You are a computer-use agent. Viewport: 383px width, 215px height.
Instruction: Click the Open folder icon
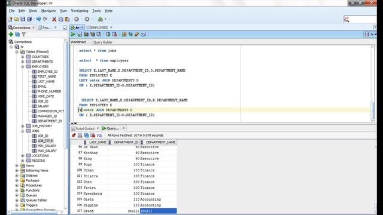pyautogui.click(x=16, y=19)
